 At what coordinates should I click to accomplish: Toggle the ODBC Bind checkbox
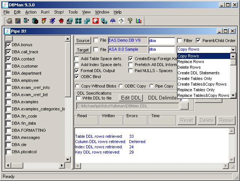77,77
